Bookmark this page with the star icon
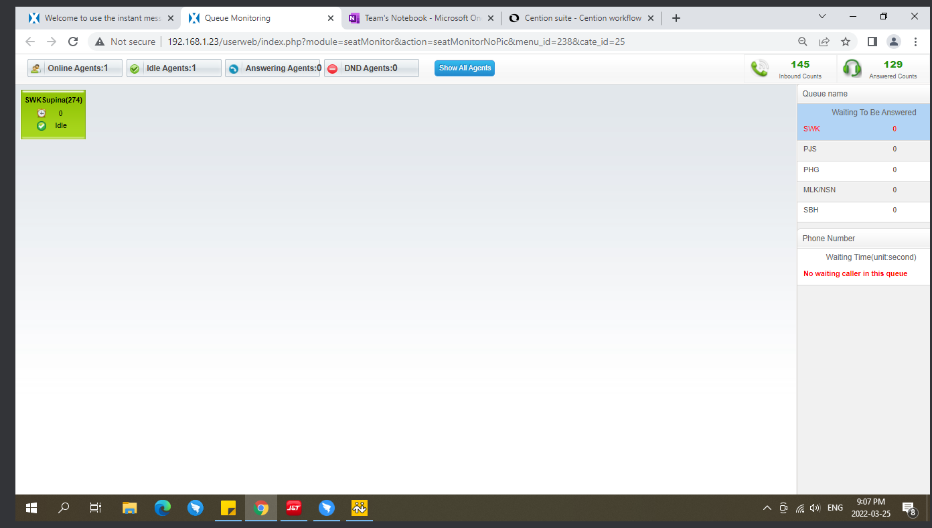This screenshot has width=932, height=528. (x=846, y=42)
